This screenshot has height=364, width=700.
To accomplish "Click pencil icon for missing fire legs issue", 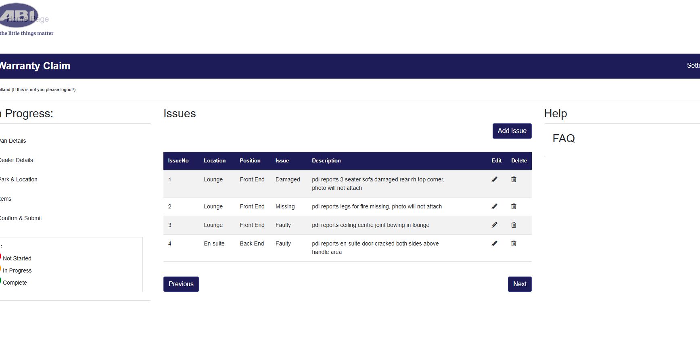I will coord(494,206).
